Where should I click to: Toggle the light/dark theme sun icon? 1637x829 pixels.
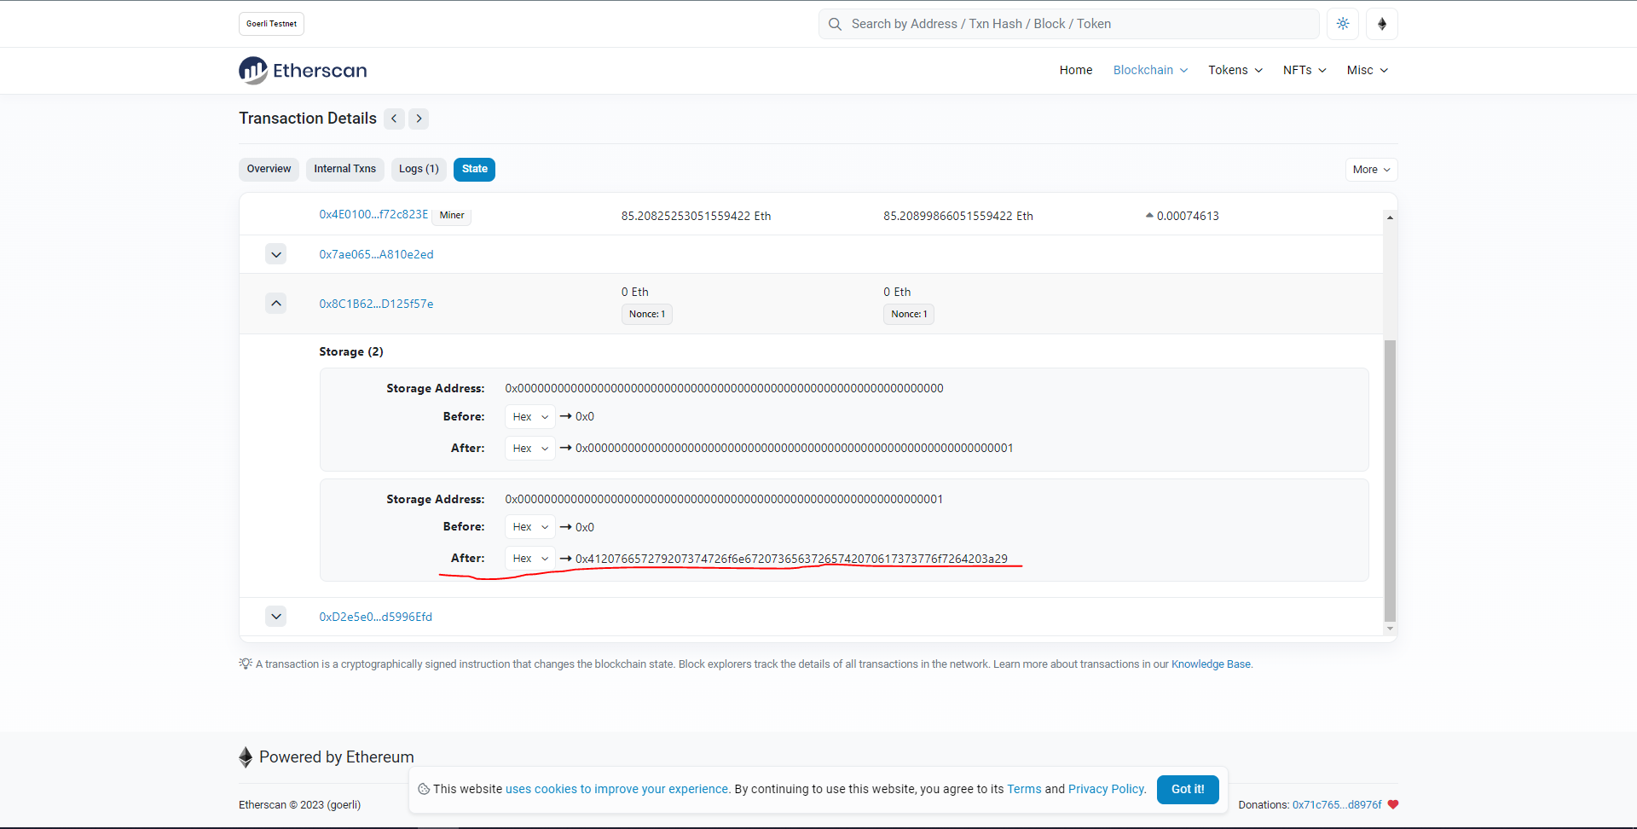(x=1343, y=24)
